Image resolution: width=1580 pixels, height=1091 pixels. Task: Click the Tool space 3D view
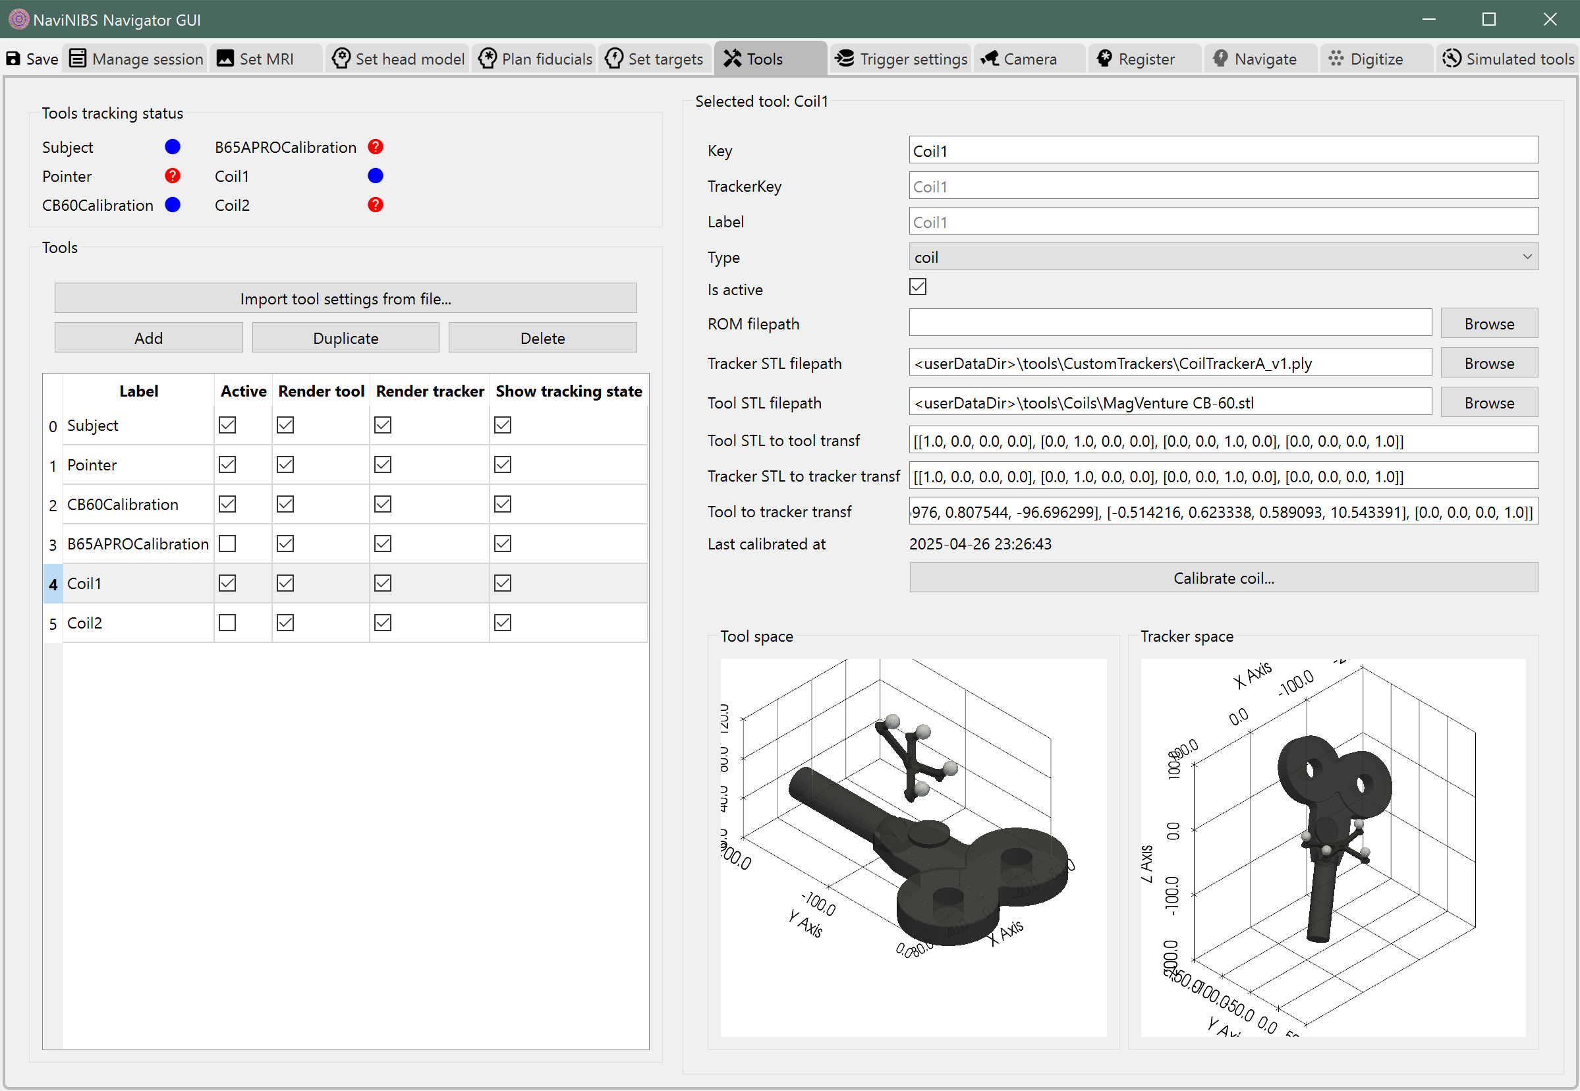(x=913, y=848)
